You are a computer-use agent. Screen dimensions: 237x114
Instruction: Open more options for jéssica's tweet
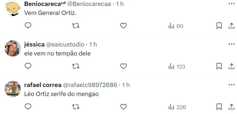tap(231, 44)
